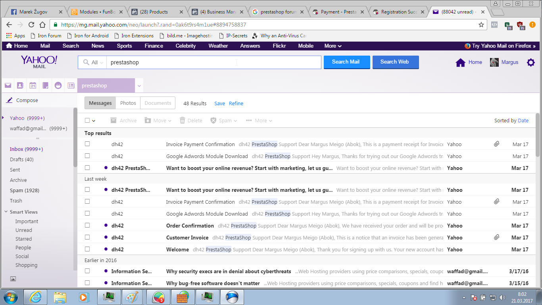Image resolution: width=542 pixels, height=305 pixels.
Task: Click the gray code-brackets extension icon
Action: point(494,25)
